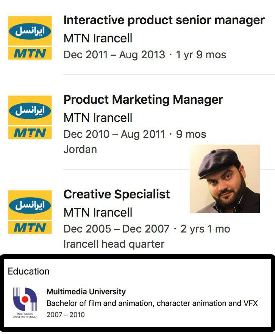Click the MTN Irancell logo beside Creative Specialist
This screenshot has height=334, width=275.
(30, 212)
